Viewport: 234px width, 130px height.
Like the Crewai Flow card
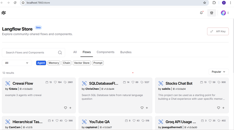[x=66, y=108]
